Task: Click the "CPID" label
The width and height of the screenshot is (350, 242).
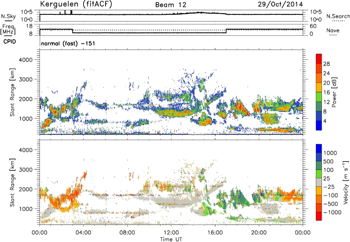Action: tap(10, 41)
